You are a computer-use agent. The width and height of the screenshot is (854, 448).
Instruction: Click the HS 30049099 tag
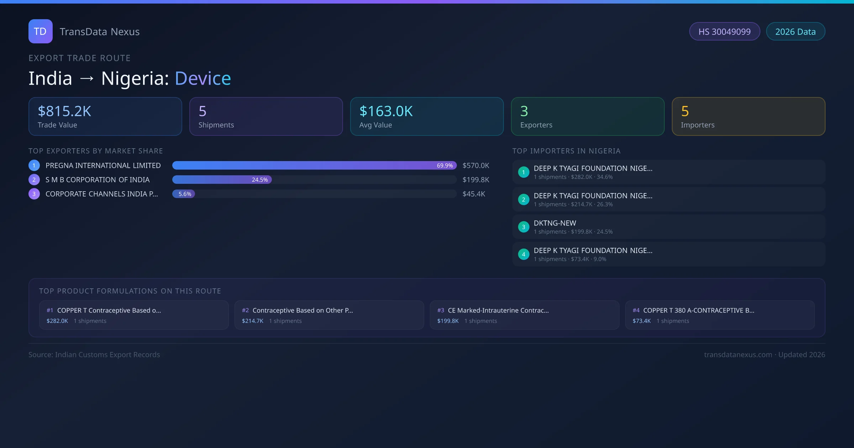pyautogui.click(x=724, y=32)
